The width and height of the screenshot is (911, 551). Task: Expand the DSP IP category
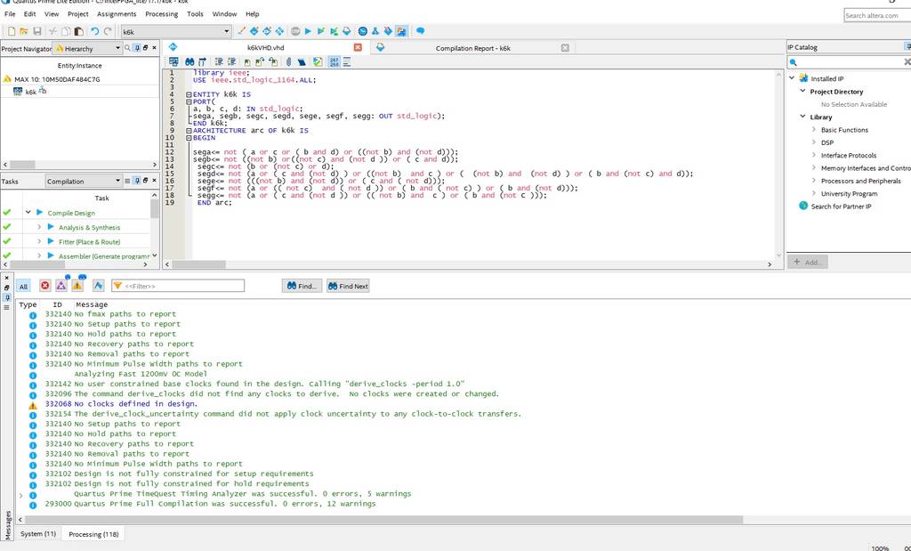tap(813, 142)
